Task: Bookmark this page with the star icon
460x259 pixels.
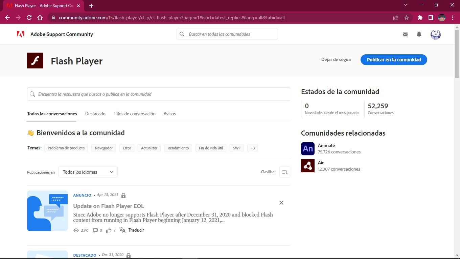Action: [407, 18]
